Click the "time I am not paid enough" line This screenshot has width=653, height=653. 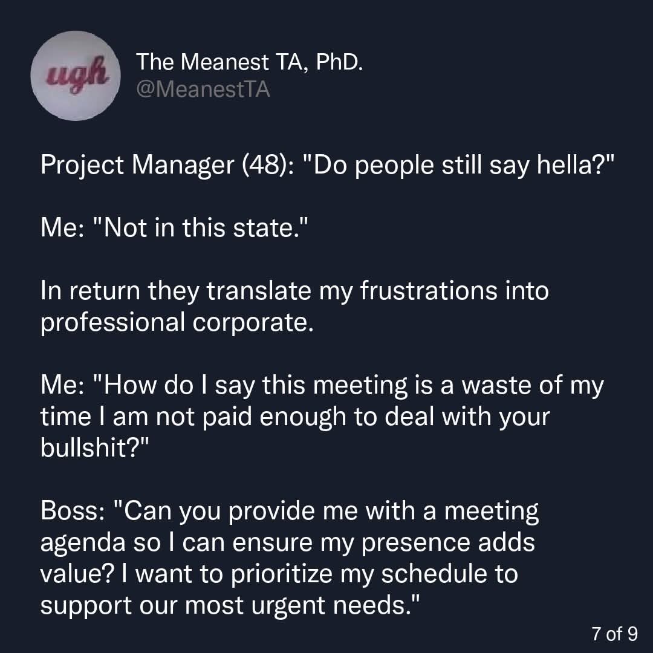(294, 417)
